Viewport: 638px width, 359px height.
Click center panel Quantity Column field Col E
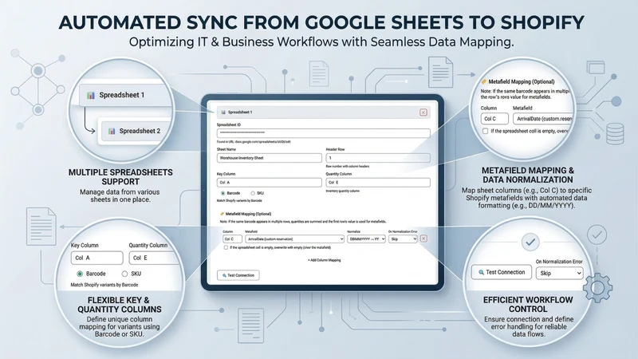(x=378, y=183)
